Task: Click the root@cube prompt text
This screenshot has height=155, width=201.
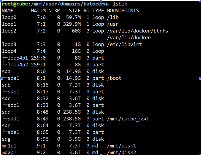Action: coord(14,4)
